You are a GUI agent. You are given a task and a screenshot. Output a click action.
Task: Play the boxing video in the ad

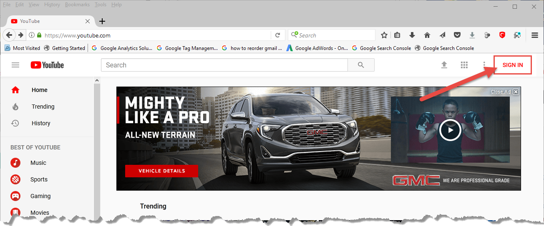[450, 130]
